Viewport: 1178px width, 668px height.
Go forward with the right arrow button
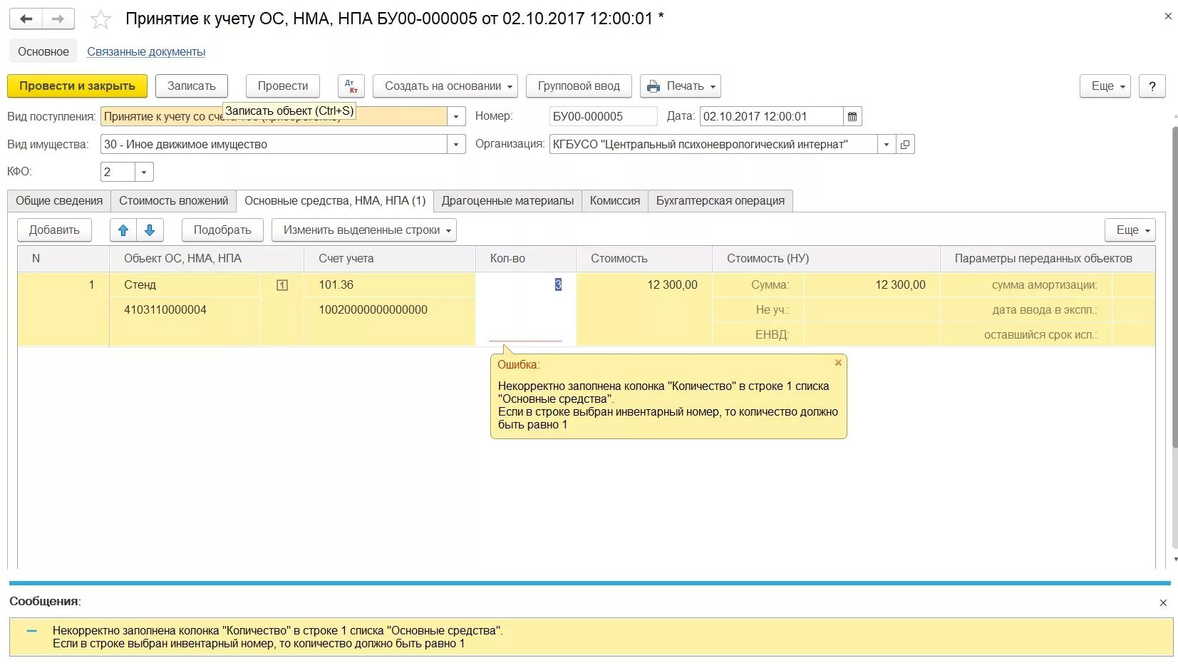[58, 19]
